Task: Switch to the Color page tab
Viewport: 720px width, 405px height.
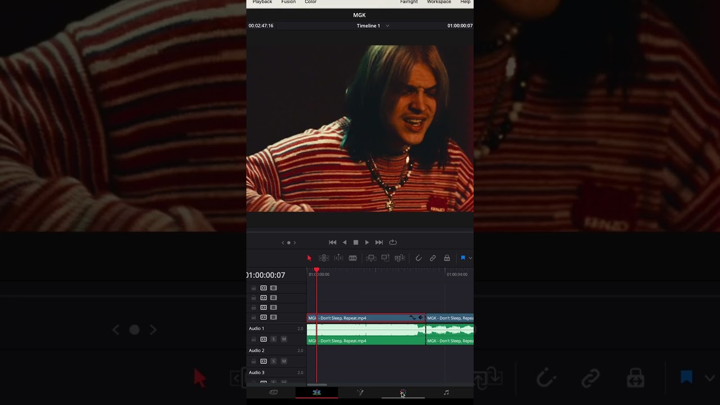Action: click(x=403, y=393)
